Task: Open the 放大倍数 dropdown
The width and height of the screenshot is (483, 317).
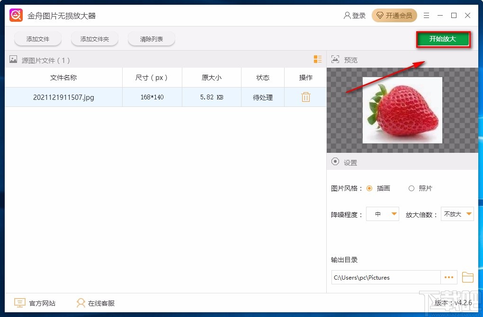Action: pyautogui.click(x=456, y=214)
